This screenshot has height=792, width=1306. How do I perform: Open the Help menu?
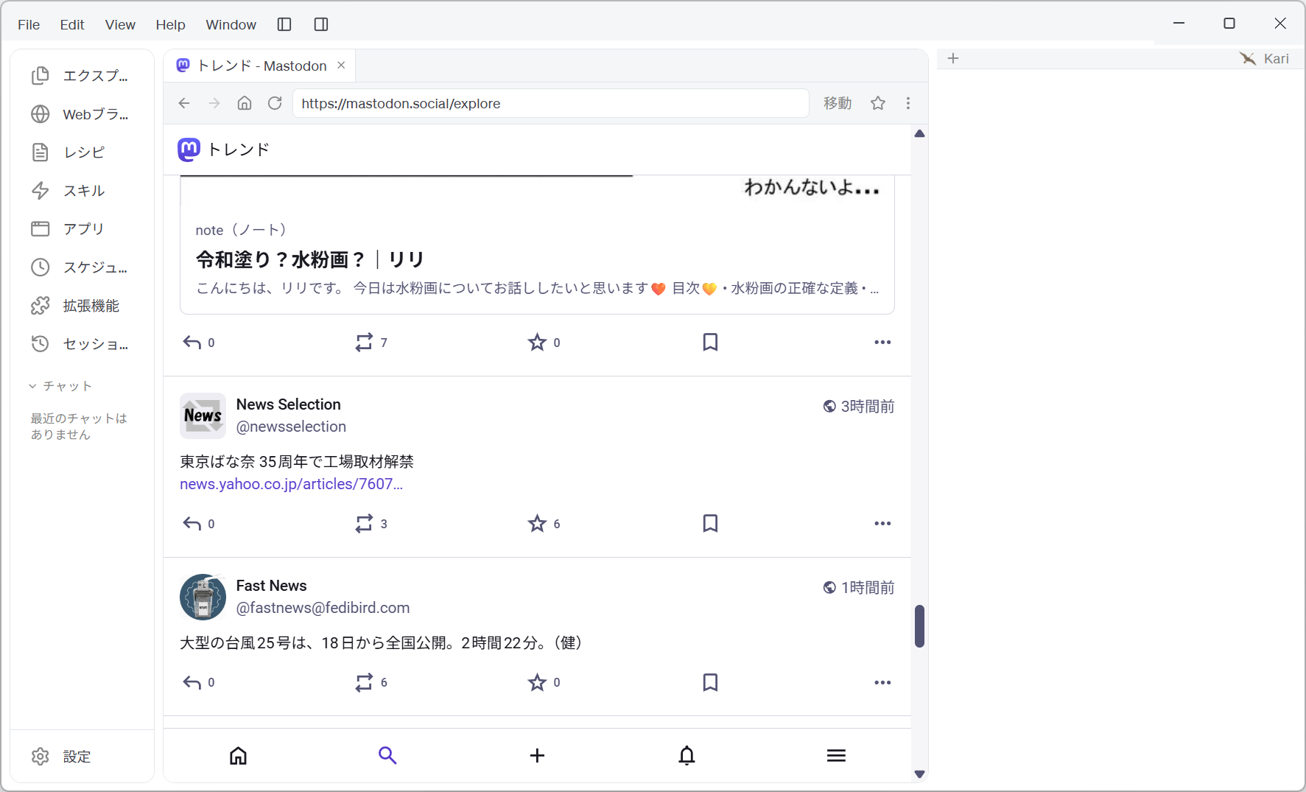170,24
